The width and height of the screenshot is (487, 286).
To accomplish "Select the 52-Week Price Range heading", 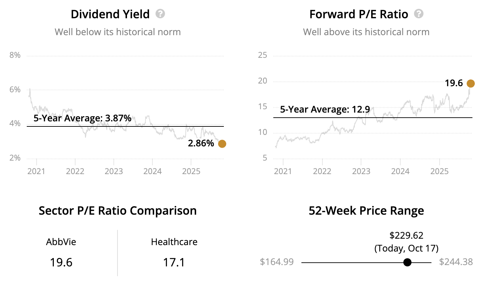I will click(366, 211).
